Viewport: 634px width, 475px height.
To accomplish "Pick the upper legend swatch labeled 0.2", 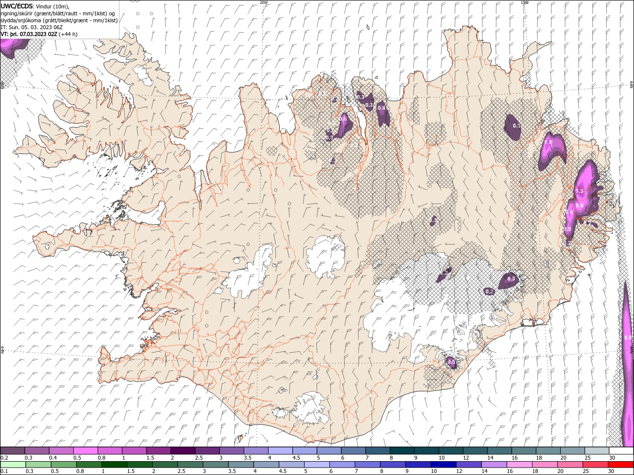I will 12,451.
